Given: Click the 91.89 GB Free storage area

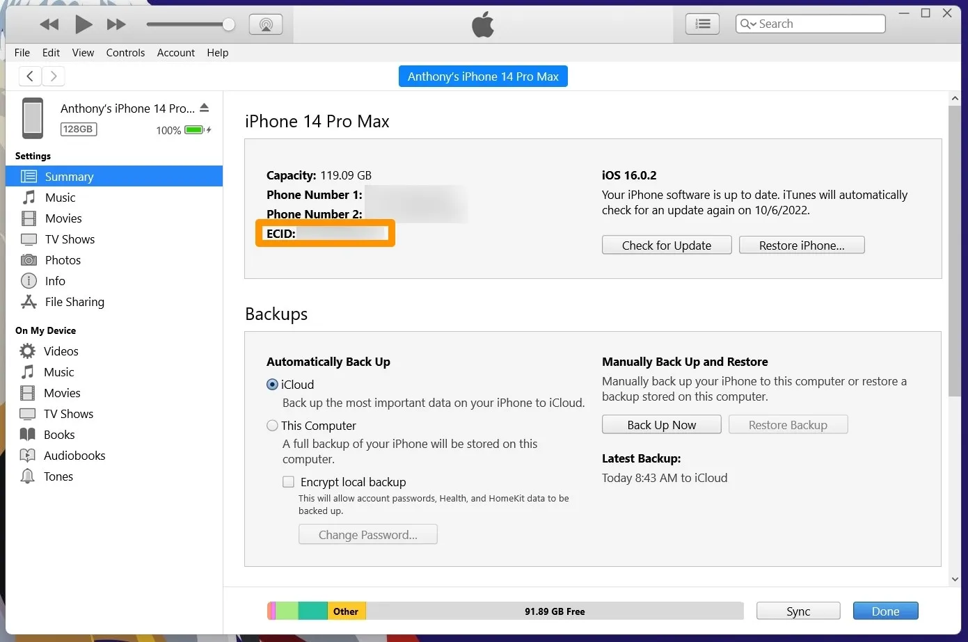Looking at the screenshot, I should tap(555, 611).
